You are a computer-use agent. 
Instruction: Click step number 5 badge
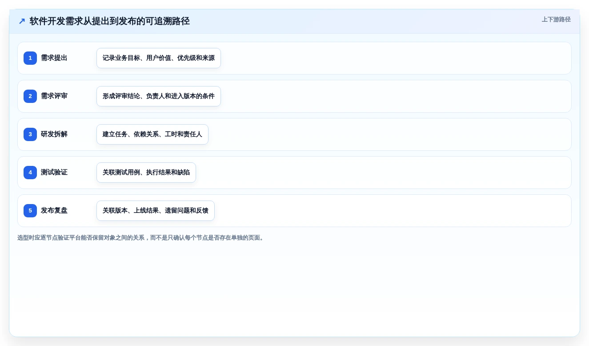pyautogui.click(x=30, y=211)
